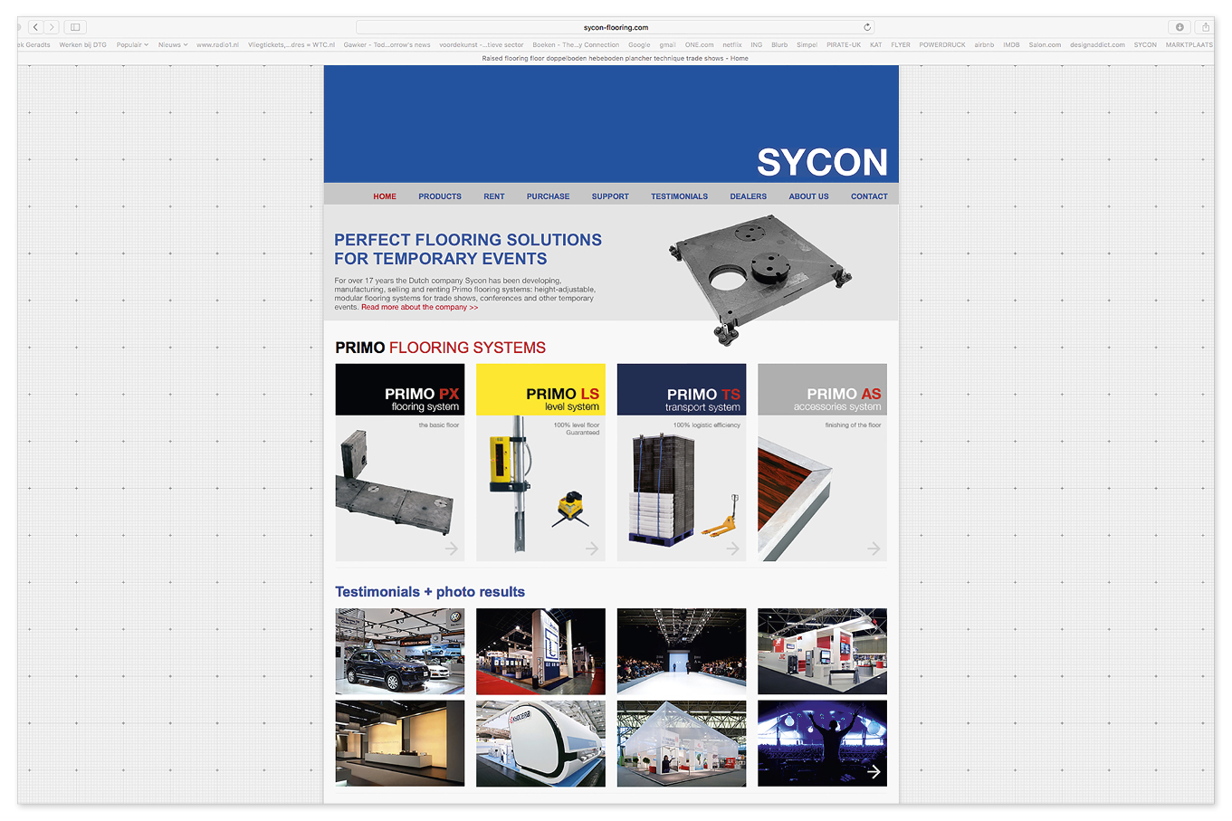
Task: Expand the Nieuws bookmarks folder
Action: tap(172, 44)
